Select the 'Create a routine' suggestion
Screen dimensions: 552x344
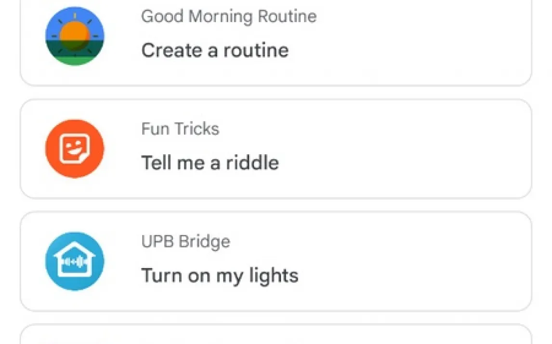pyautogui.click(x=215, y=50)
